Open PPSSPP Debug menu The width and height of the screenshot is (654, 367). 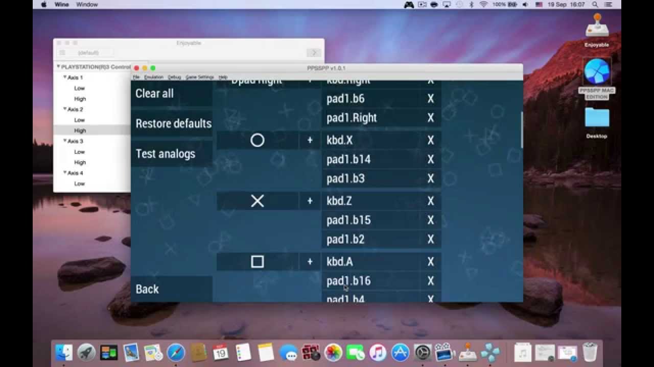(x=174, y=77)
